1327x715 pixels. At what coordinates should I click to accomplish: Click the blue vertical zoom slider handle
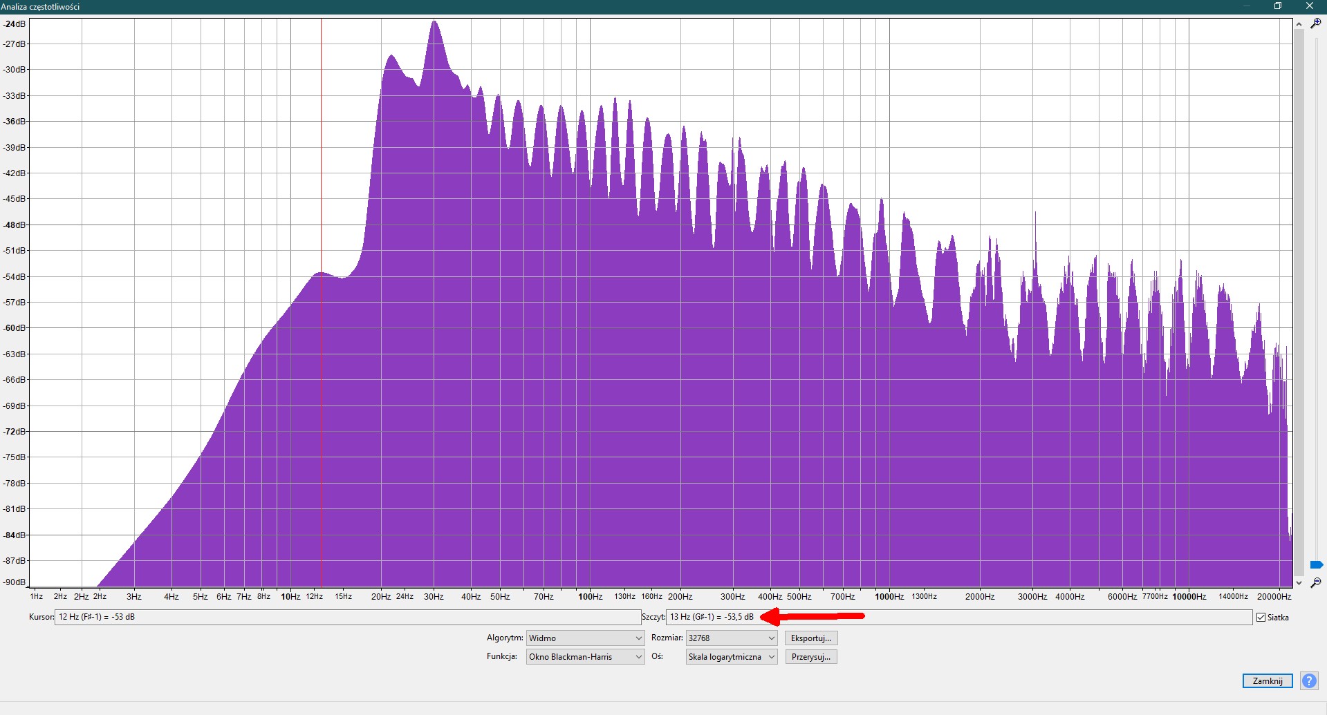(x=1316, y=565)
